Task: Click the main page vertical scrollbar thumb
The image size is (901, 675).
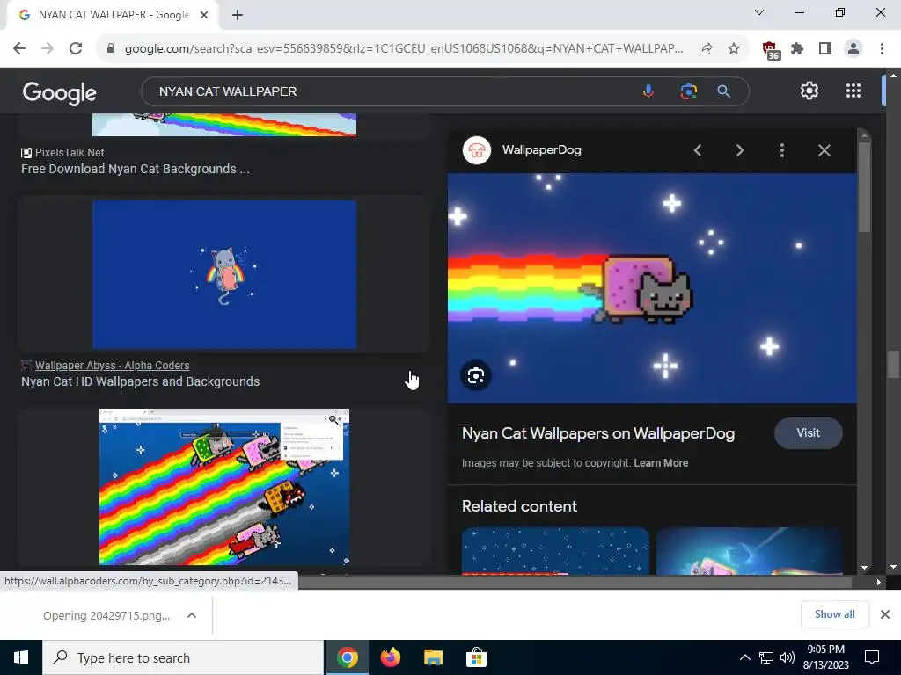Action: (x=892, y=365)
